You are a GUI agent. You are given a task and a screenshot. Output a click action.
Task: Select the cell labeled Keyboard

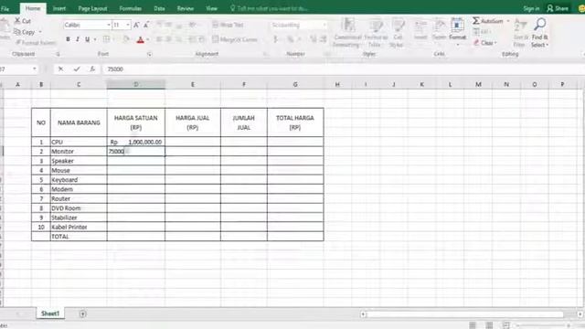pyautogui.click(x=79, y=180)
